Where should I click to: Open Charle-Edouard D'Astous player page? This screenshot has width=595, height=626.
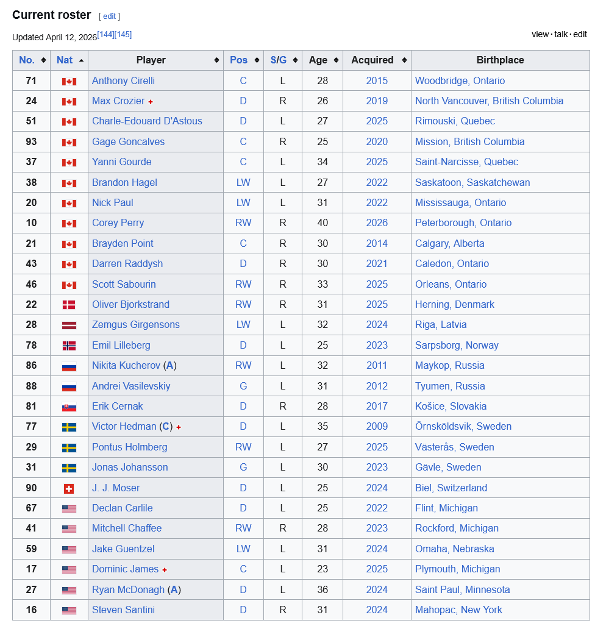(x=148, y=121)
